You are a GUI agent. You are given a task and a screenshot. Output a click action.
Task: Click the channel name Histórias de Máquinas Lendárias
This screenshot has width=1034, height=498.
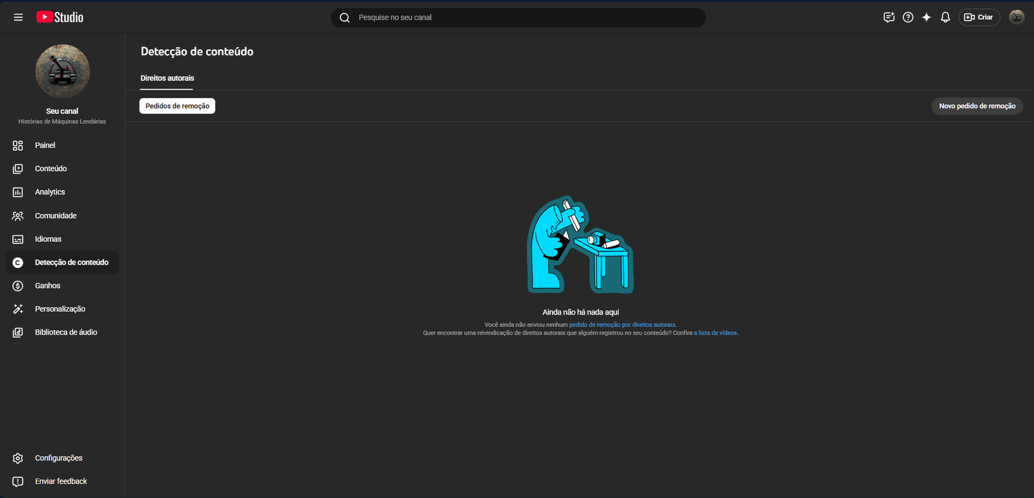(x=62, y=121)
